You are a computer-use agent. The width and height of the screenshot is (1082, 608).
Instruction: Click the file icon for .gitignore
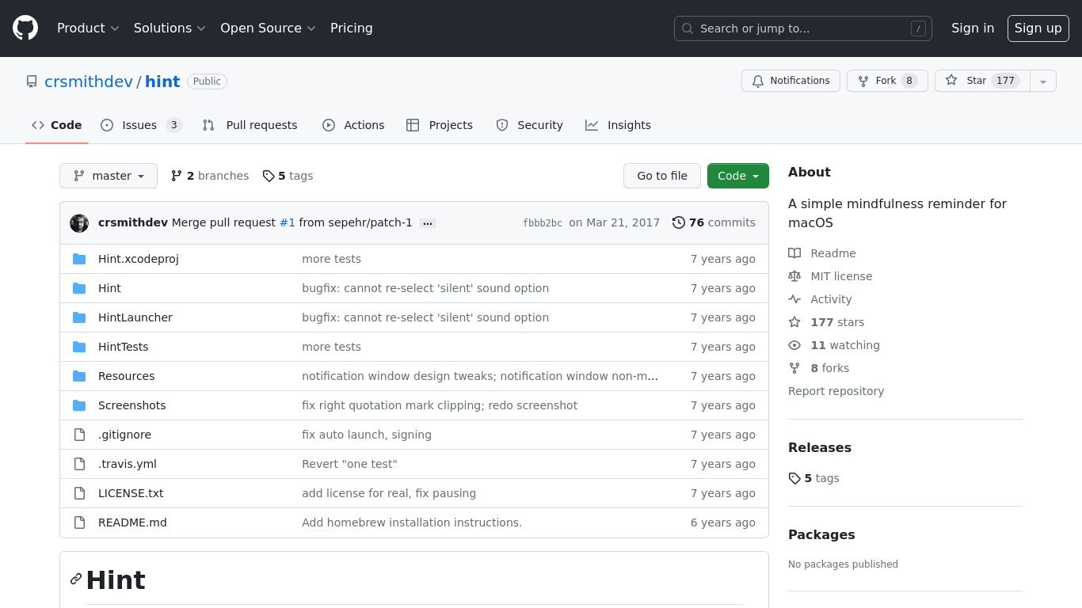[x=79, y=435]
